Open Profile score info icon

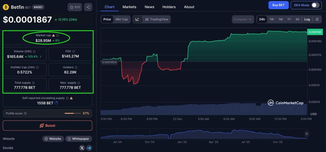tap(25, 113)
